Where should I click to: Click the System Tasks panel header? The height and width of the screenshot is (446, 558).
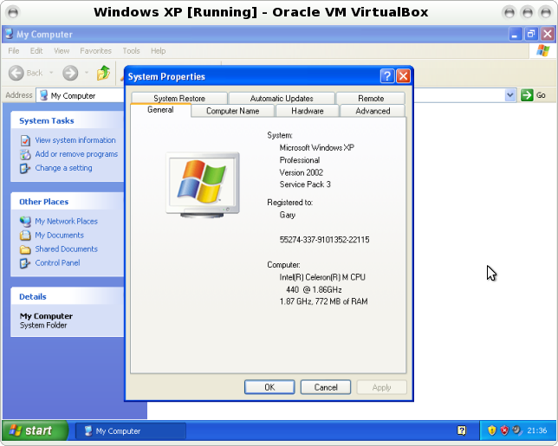(x=68, y=120)
